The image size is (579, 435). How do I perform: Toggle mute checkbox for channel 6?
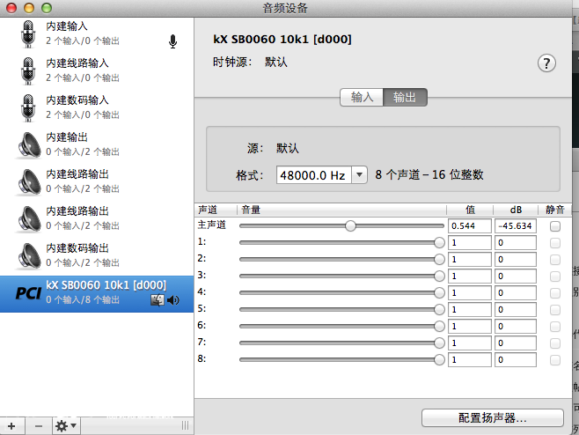(x=555, y=327)
